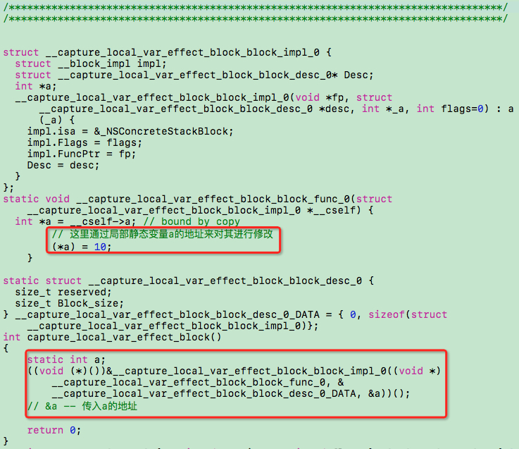The image size is (519, 449).
Task: Click the __cself->a expression
Action: (100, 221)
